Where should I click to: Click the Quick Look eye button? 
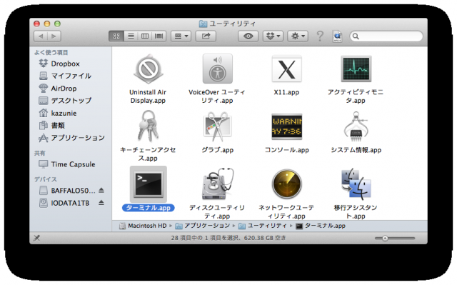248,36
